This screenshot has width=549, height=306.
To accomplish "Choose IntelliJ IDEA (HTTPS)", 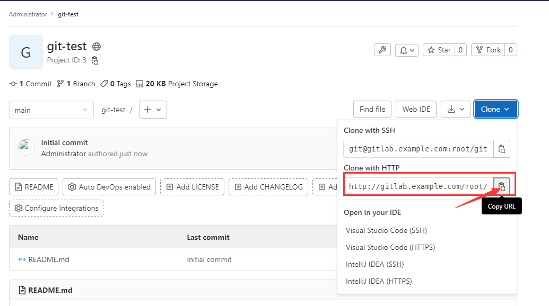I will (379, 281).
